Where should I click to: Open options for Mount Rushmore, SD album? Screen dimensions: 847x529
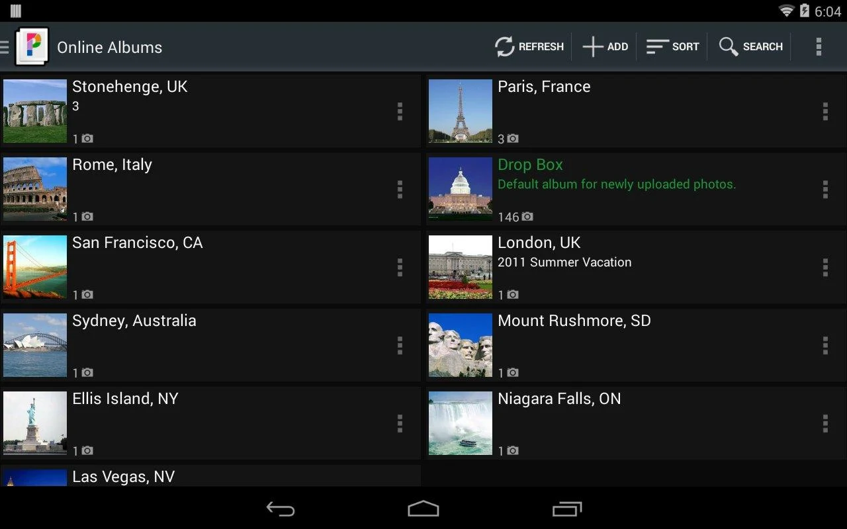coord(826,345)
